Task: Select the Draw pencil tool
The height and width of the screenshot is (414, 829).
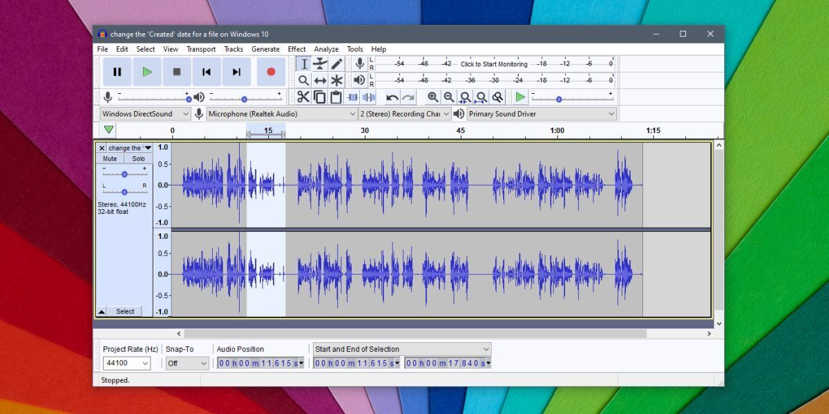Action: point(336,64)
